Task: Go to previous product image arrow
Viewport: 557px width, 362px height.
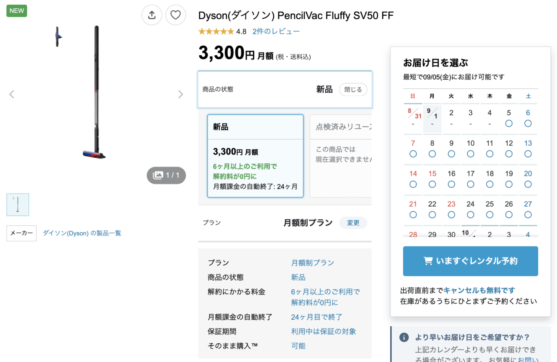Action: (x=12, y=94)
